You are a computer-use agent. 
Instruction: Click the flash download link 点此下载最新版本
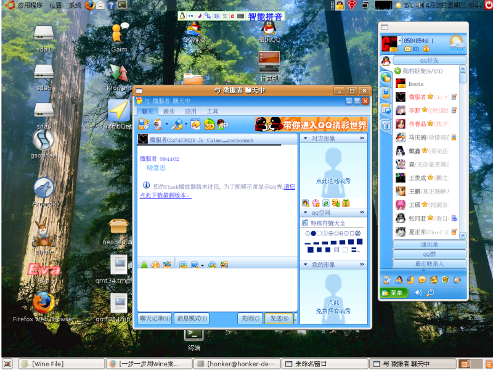tap(166, 195)
